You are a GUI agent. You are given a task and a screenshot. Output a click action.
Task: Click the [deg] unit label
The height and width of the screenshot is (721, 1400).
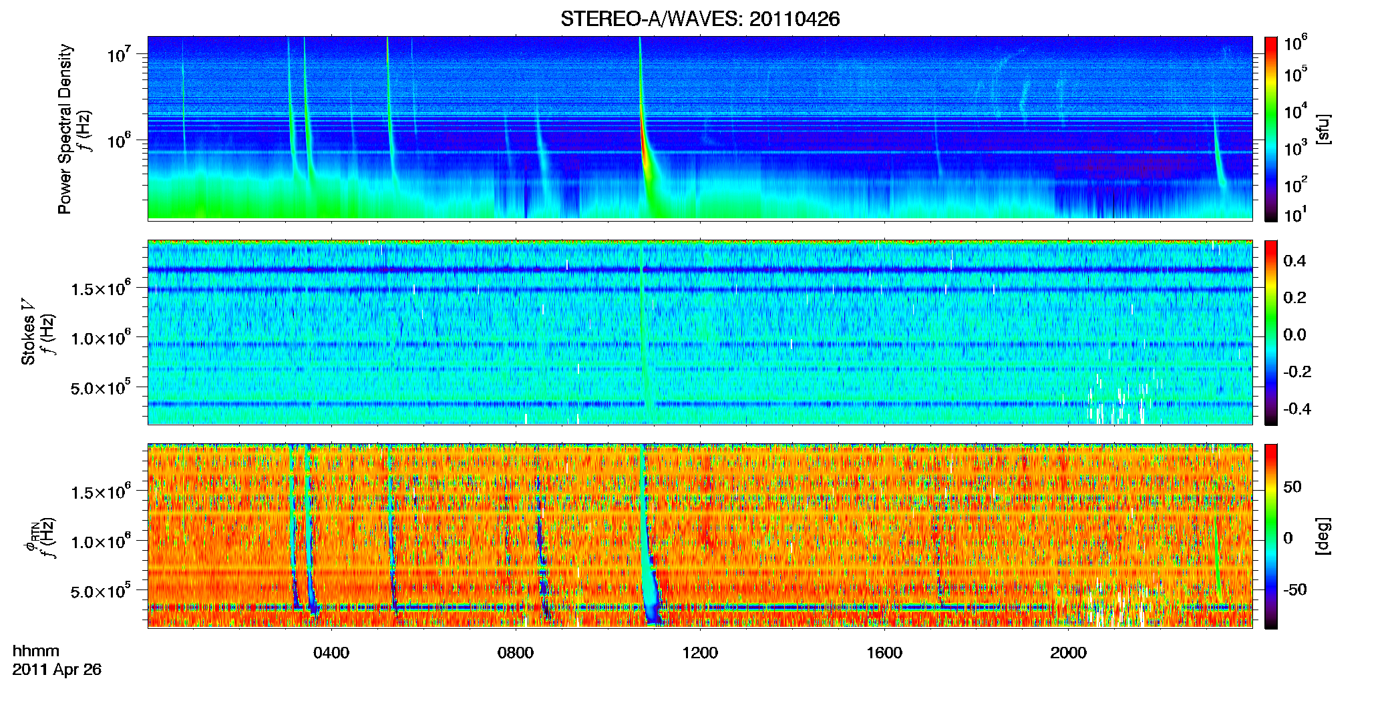click(1323, 535)
